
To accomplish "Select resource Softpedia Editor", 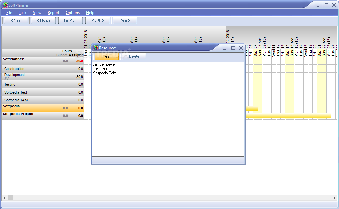I will click(x=105, y=73).
